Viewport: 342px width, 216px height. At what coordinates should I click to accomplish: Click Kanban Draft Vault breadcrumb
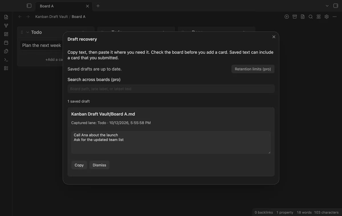[52, 16]
